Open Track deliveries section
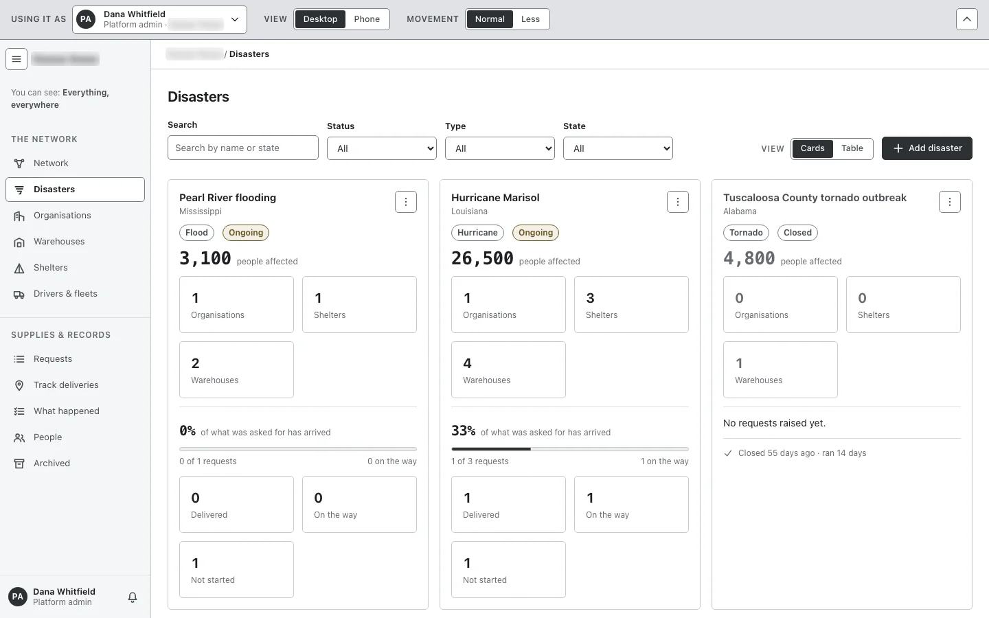989x618 pixels. click(x=75, y=385)
